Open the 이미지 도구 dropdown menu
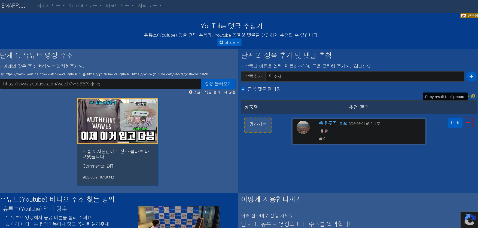478x228 pixels. (x=51, y=6)
